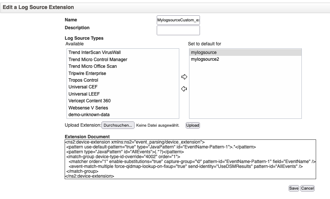
Task: Save the log source extension
Action: tap(294, 188)
